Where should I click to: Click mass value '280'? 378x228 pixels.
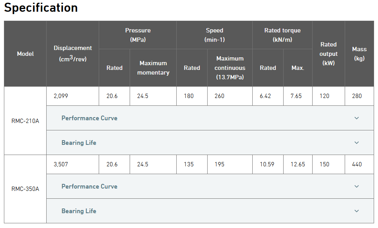[357, 96]
